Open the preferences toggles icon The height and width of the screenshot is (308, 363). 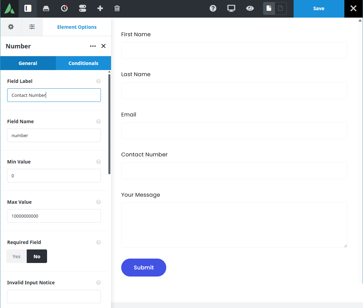tap(83, 8)
